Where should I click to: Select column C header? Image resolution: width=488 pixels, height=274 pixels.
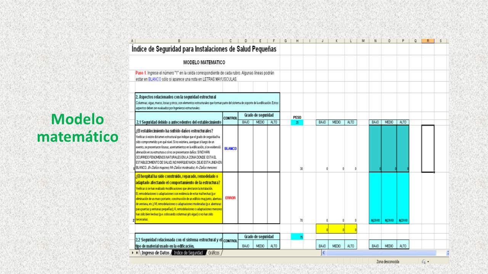tap(230, 41)
